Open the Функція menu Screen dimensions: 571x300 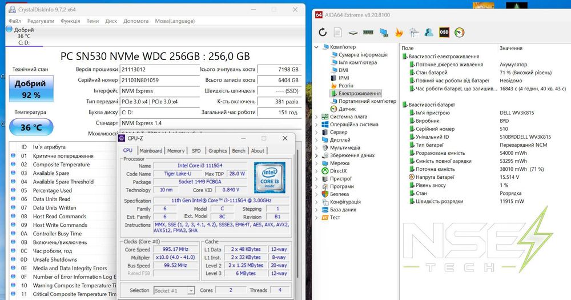pos(70,21)
